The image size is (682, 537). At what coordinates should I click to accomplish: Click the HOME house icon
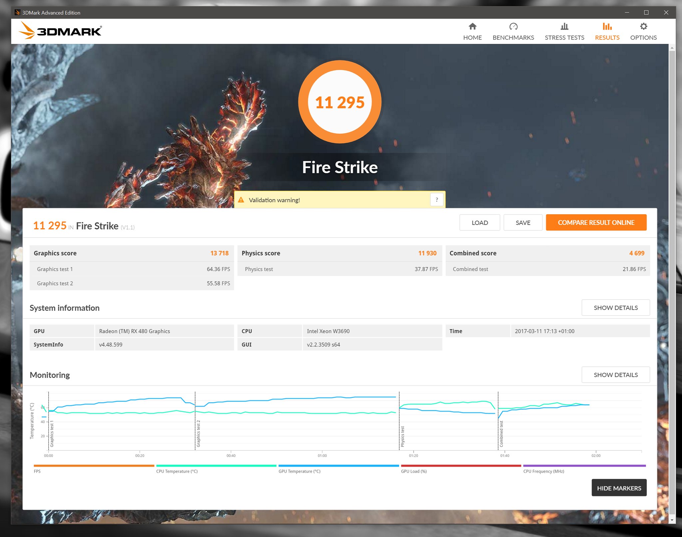click(472, 26)
